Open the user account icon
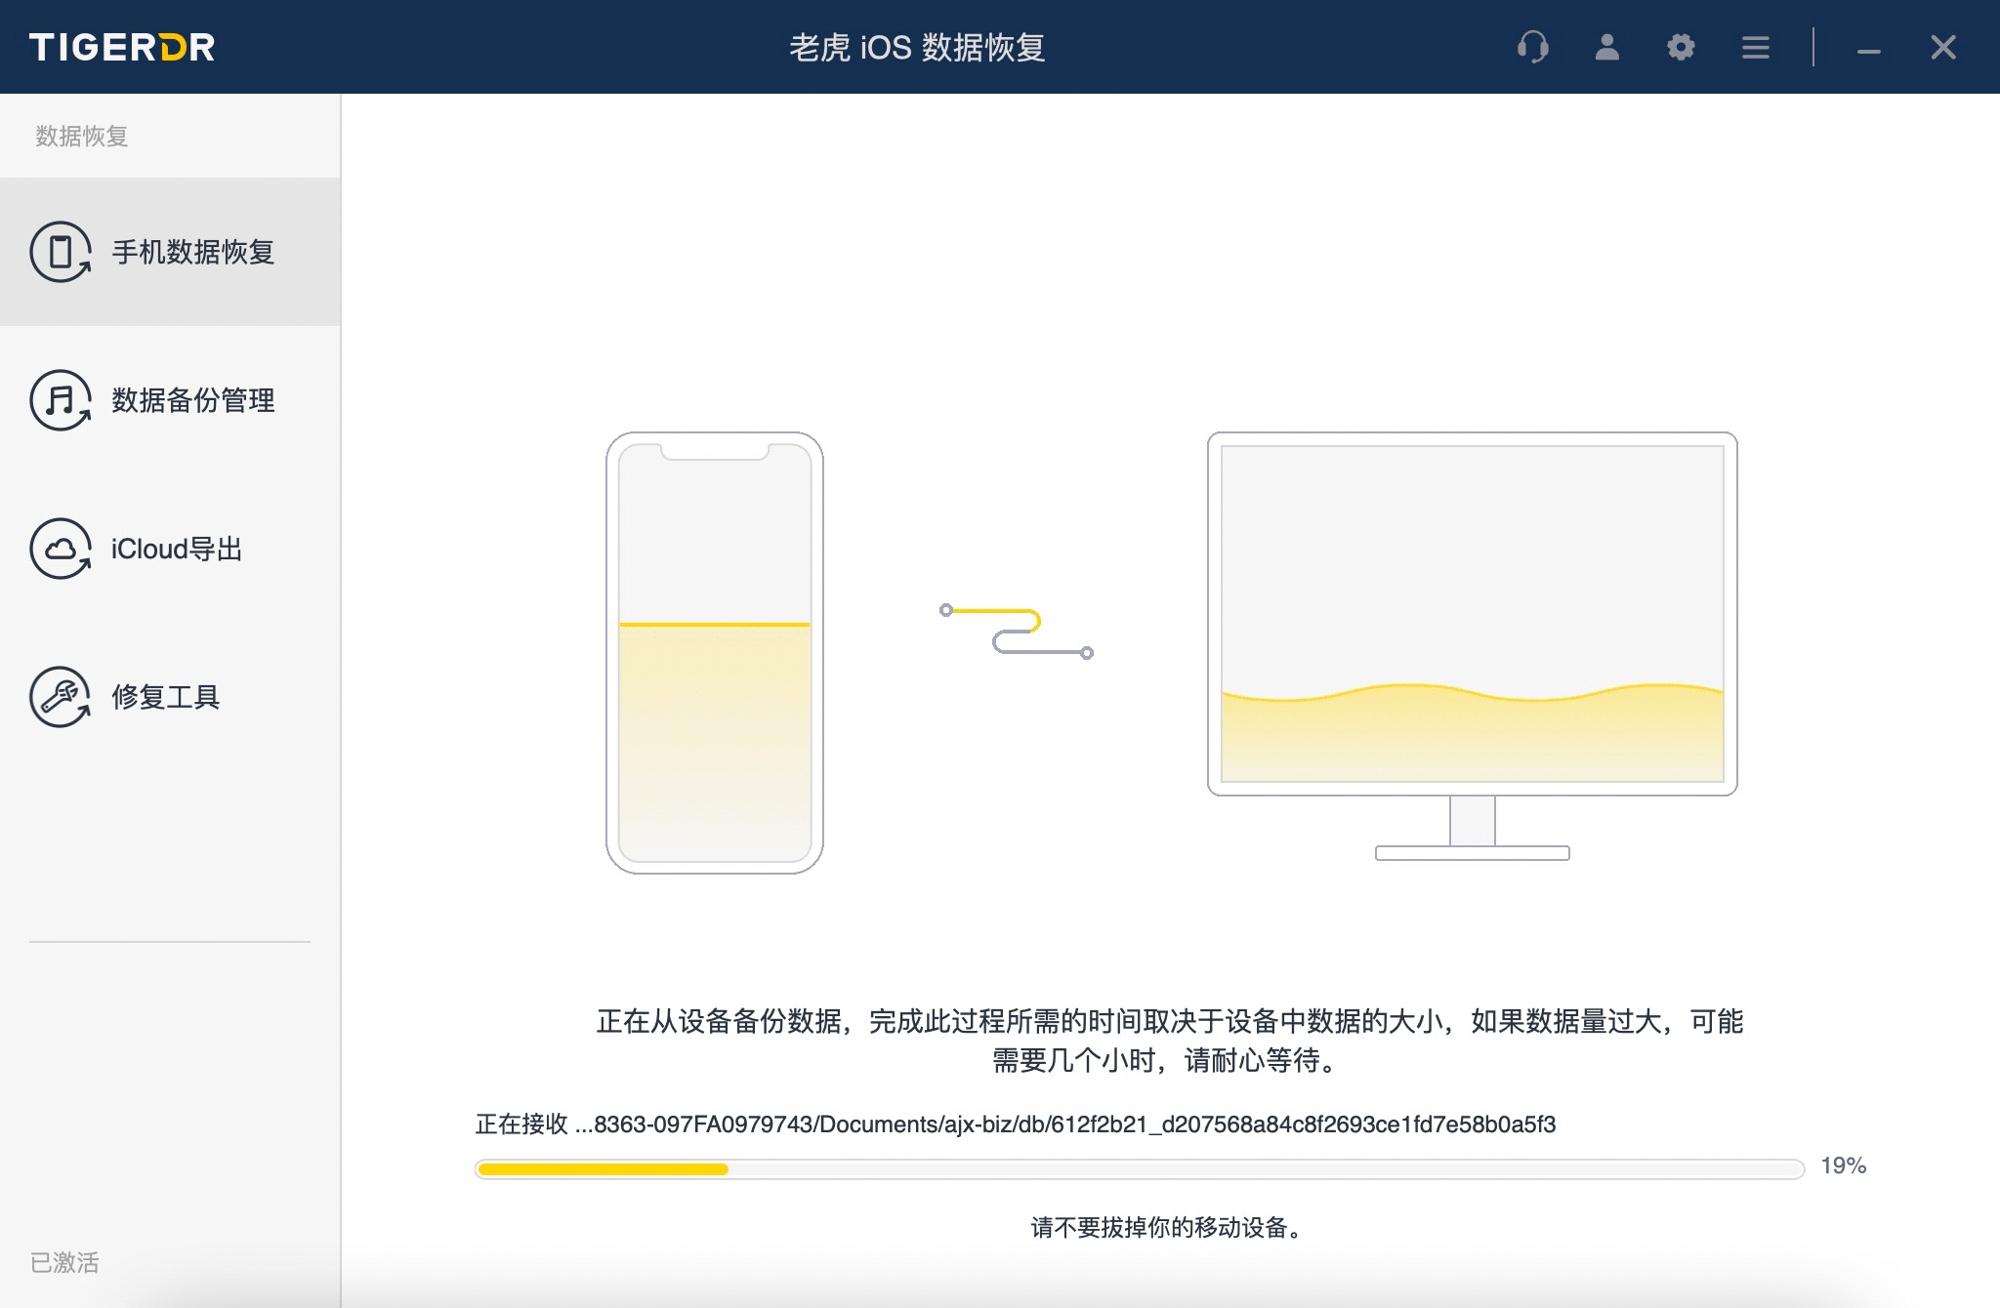The width and height of the screenshot is (2000, 1308). point(1607,47)
